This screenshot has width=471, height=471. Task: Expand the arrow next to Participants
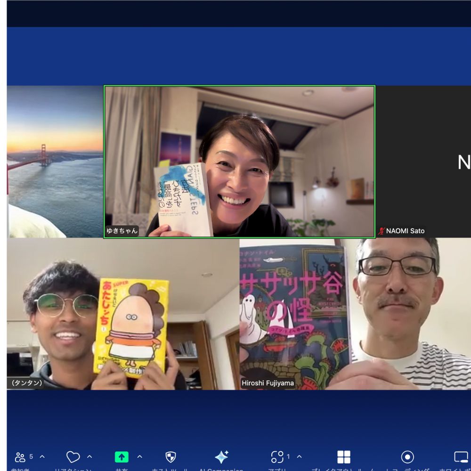pyautogui.click(x=42, y=456)
